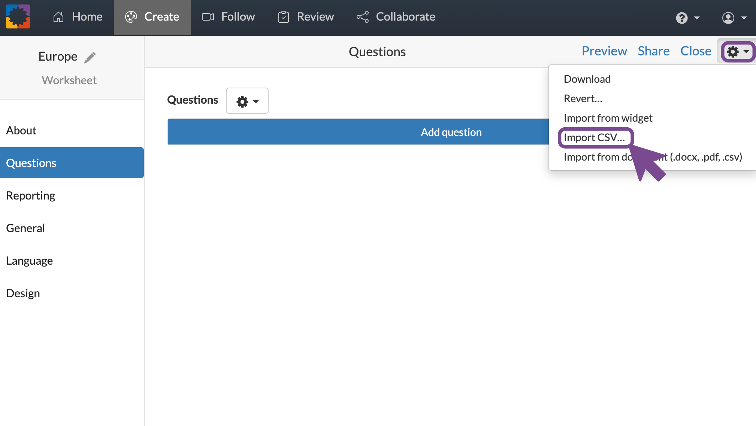This screenshot has width=756, height=426.
Task: Open the Questions gear dropdown
Action: pyautogui.click(x=247, y=100)
